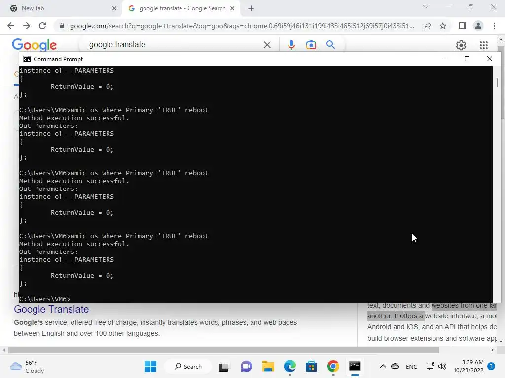The width and height of the screenshot is (505, 378).
Task: Open Google apps grid
Action: (x=483, y=45)
